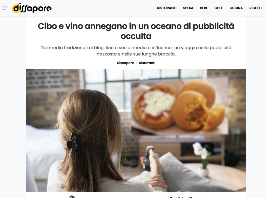
Task: Navigate to the RICETTE section
Action: (256, 8)
